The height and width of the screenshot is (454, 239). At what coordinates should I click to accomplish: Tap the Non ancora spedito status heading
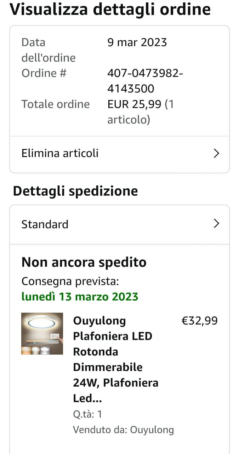84,262
